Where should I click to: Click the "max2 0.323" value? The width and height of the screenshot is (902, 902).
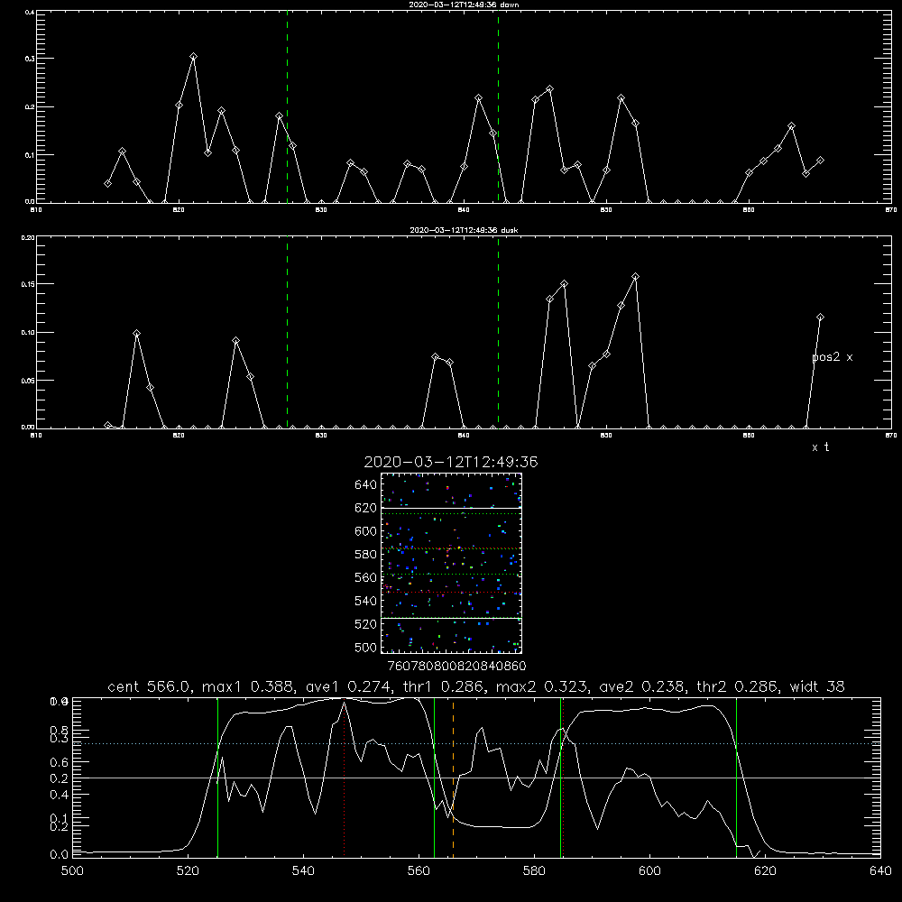click(x=542, y=686)
